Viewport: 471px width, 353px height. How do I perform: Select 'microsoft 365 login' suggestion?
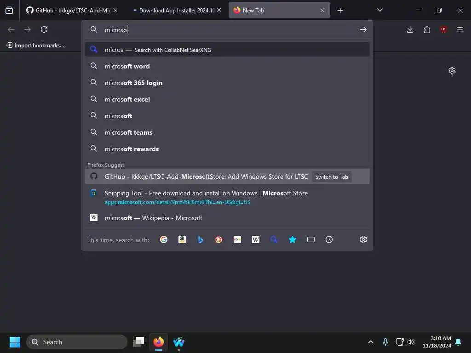[227, 83]
